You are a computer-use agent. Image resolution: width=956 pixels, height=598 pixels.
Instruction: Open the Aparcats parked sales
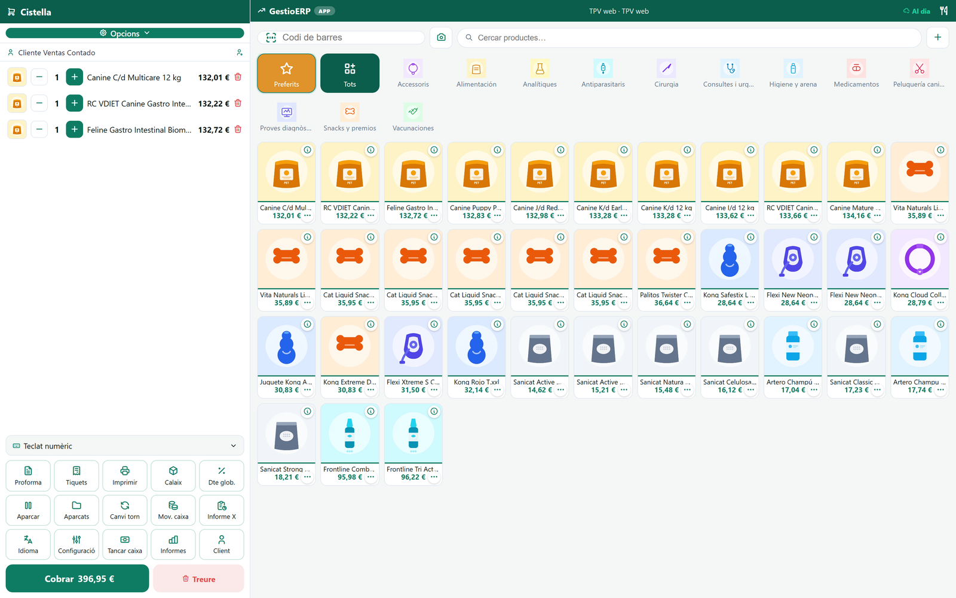tap(76, 510)
